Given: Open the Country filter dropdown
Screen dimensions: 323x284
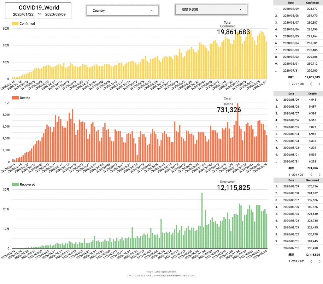Looking at the screenshot, I should [122, 11].
